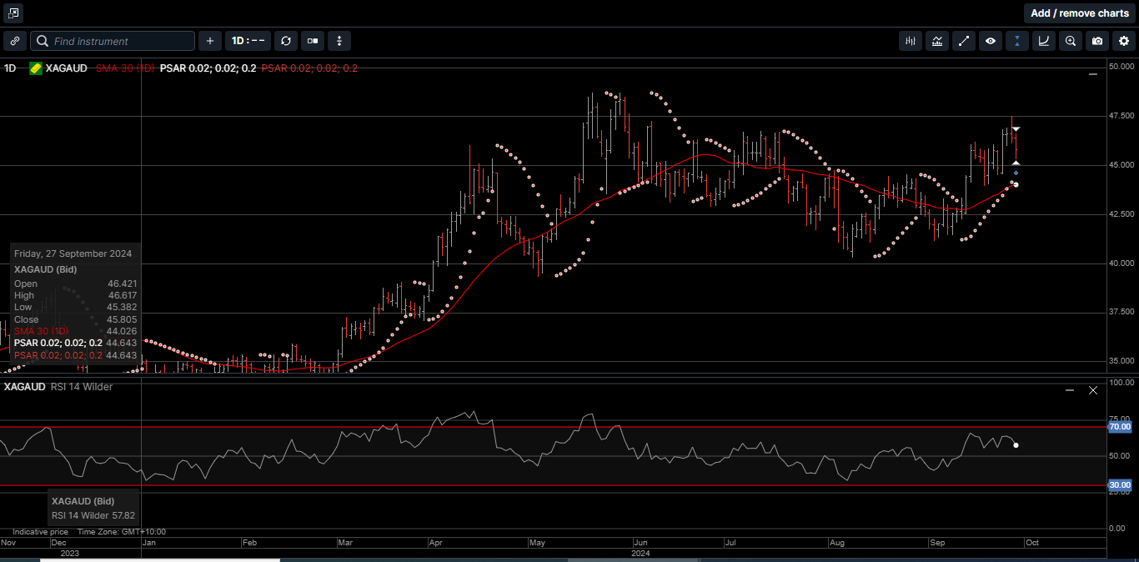1139x562 pixels.
Task: Open the chart type bars selector
Action: 911,41
